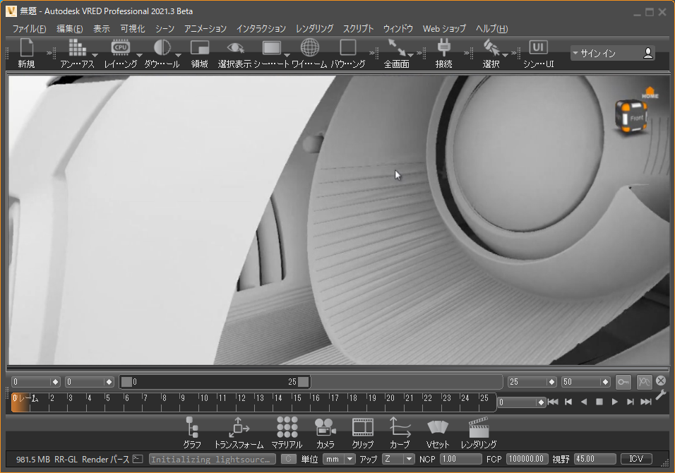Click the ICV button in status bar

coord(635,459)
